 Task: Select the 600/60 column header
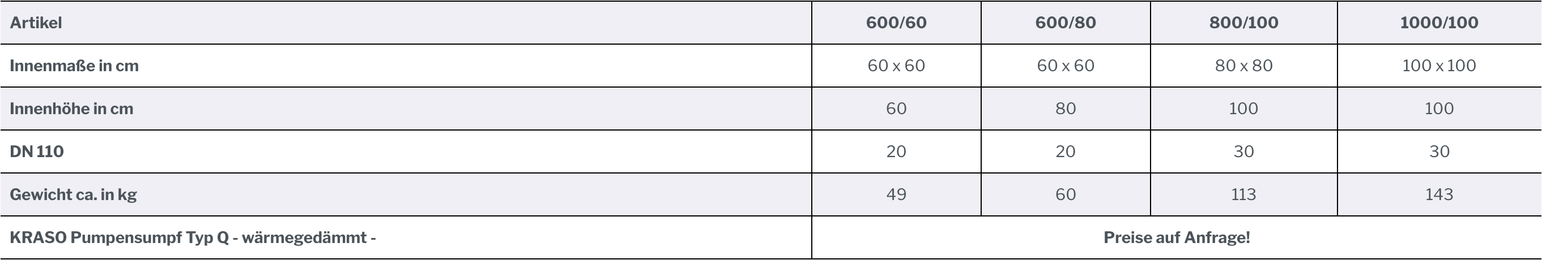click(896, 23)
